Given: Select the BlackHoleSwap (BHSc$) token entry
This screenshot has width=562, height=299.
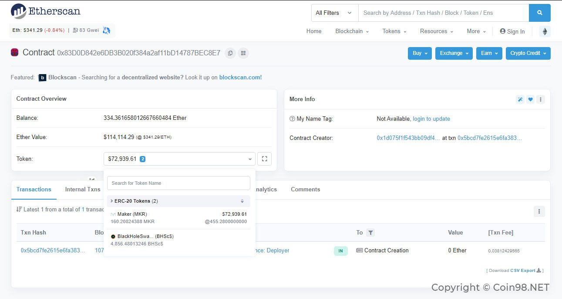Looking at the screenshot, I should click(x=178, y=240).
